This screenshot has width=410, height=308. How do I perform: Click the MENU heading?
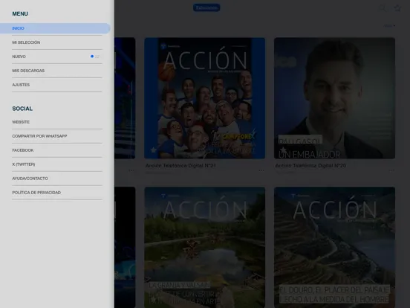20,13
